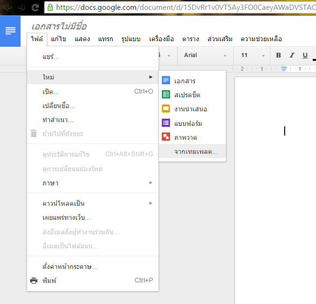Click the document title เอกสารไม่มีชื่อ

[x=59, y=27]
